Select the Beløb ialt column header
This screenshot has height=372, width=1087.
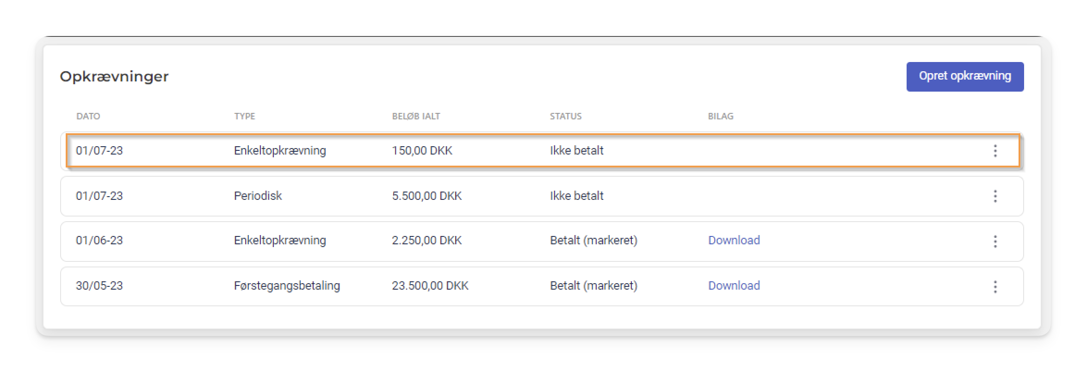click(416, 116)
